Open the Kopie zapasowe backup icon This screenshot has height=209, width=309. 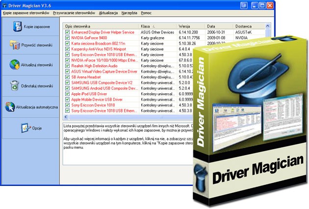tap(17, 26)
